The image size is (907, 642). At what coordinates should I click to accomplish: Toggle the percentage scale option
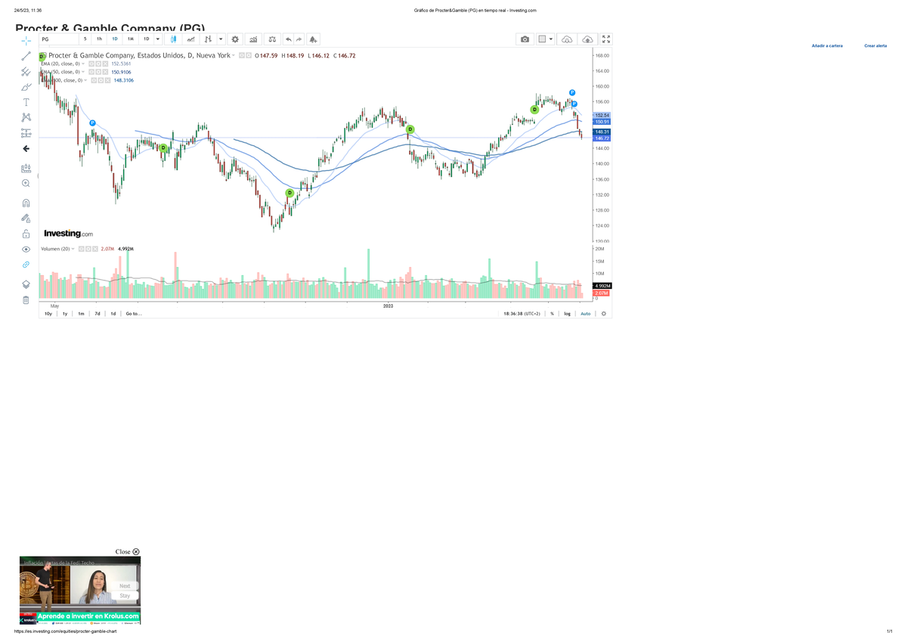click(x=552, y=313)
